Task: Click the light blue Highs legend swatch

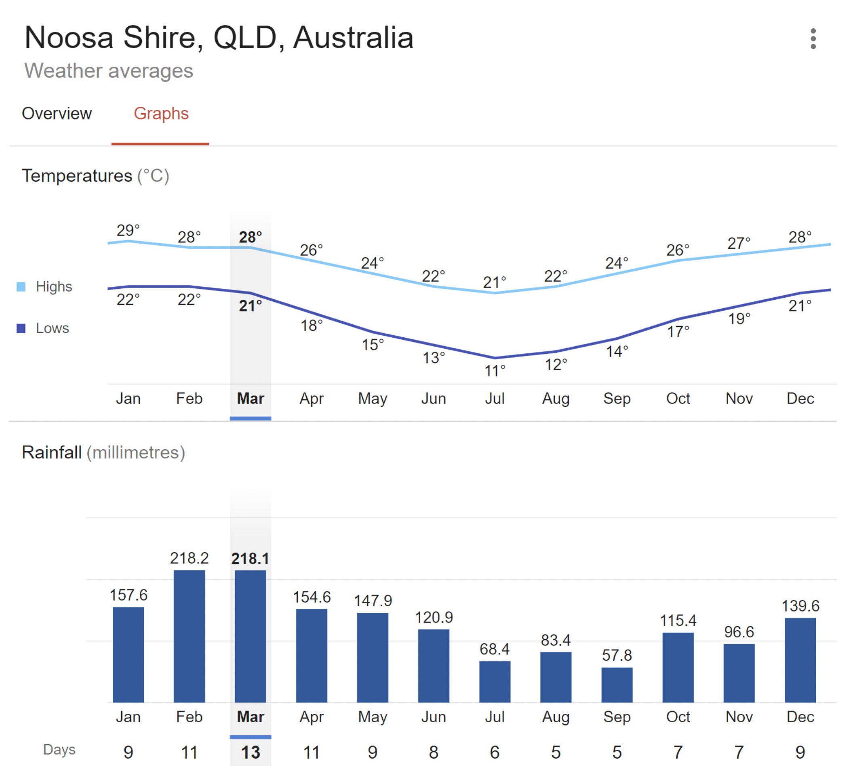Action: coord(21,287)
